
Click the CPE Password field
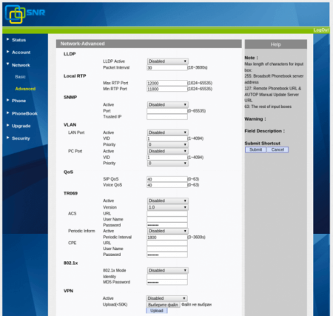coord(167,255)
